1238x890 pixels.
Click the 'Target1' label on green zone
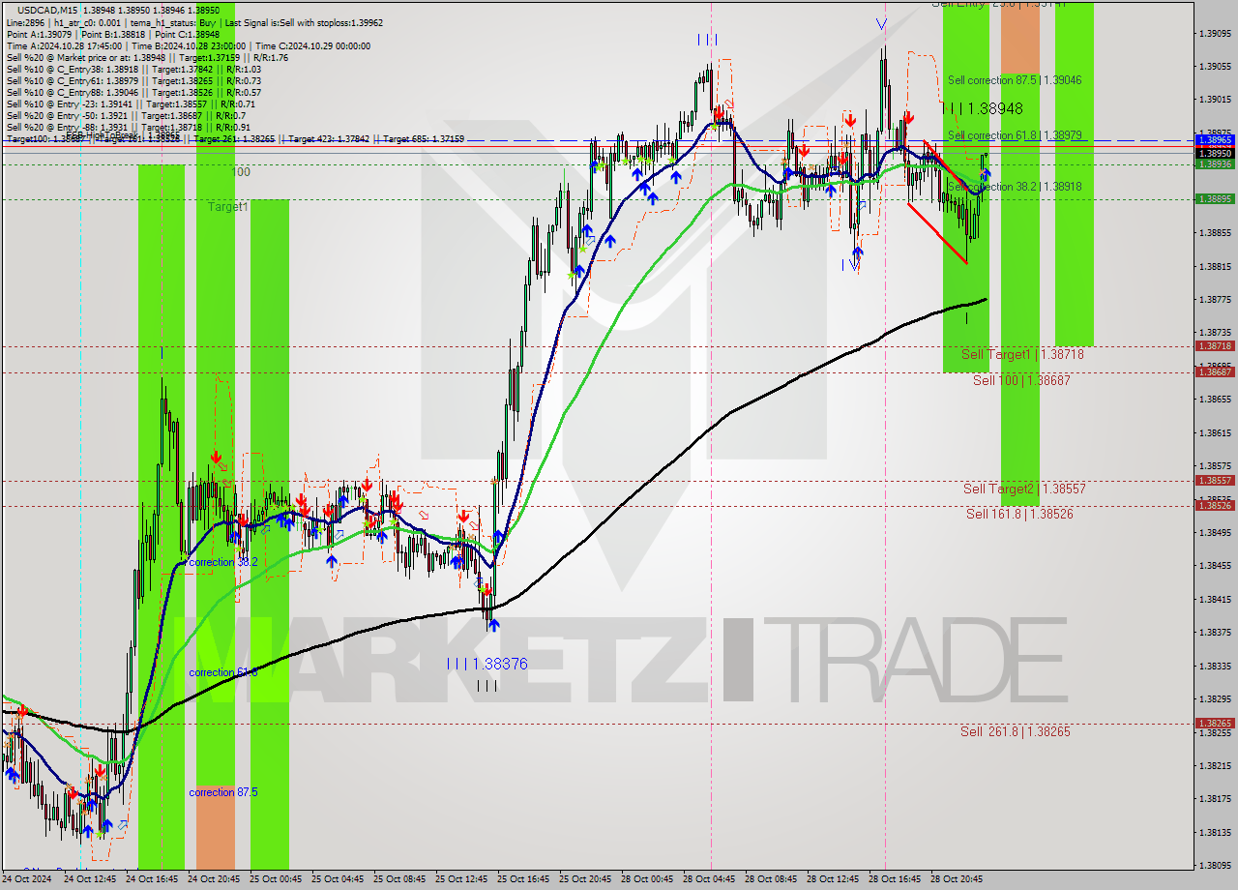228,207
